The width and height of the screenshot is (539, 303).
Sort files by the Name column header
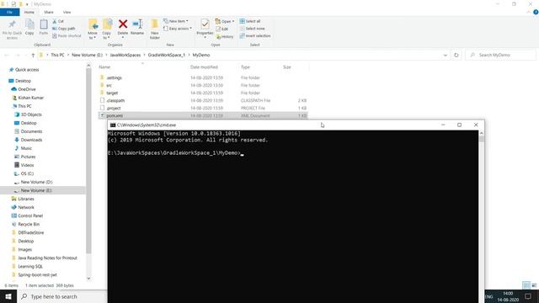click(104, 67)
